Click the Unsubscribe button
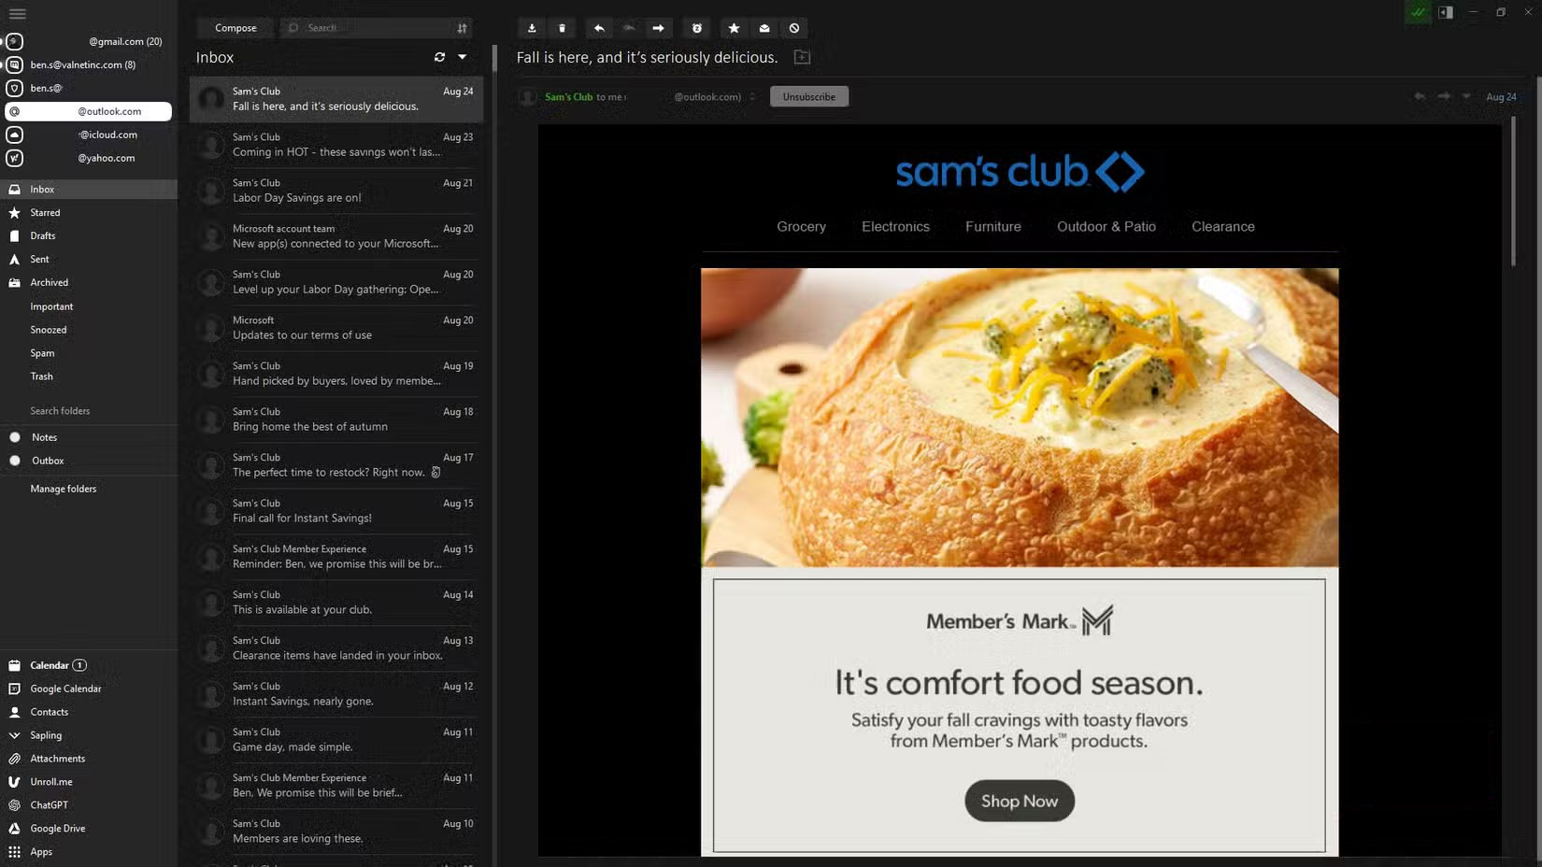 (x=809, y=96)
